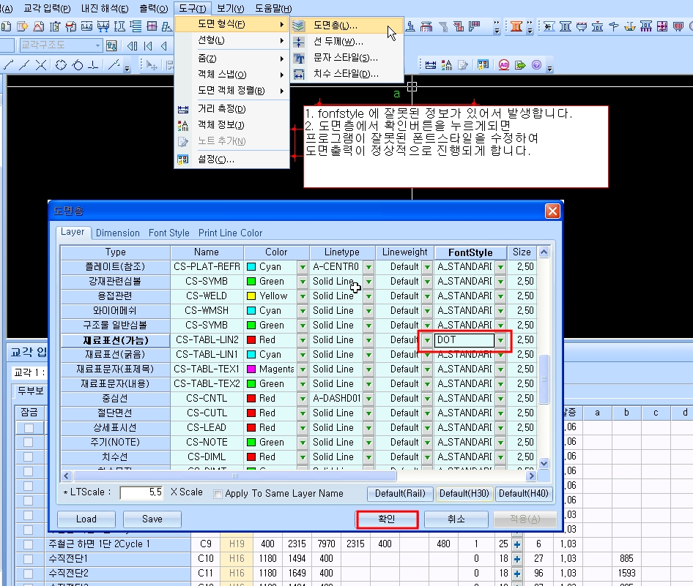Click the 선 두께 line weight icon
This screenshot has width=693, height=586.
click(299, 42)
